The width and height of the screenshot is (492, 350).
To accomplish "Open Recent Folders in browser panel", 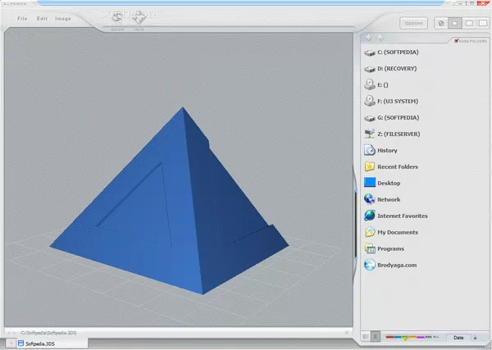I will (398, 166).
